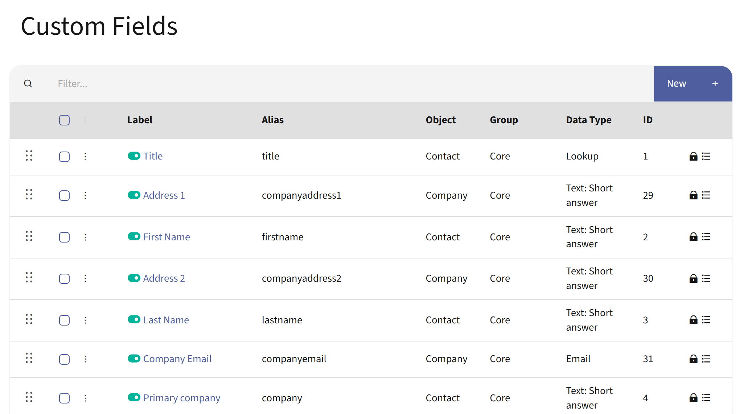Image resolution: width=744 pixels, height=414 pixels.
Task: Click the New button
Action: point(676,83)
